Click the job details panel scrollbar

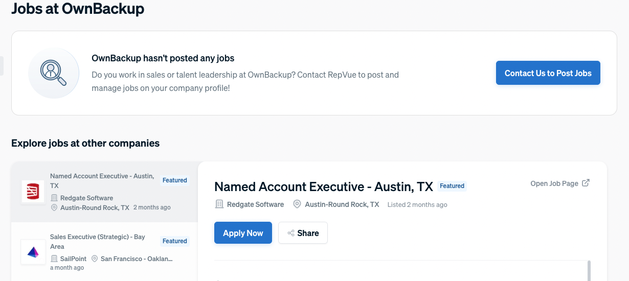[x=589, y=271]
